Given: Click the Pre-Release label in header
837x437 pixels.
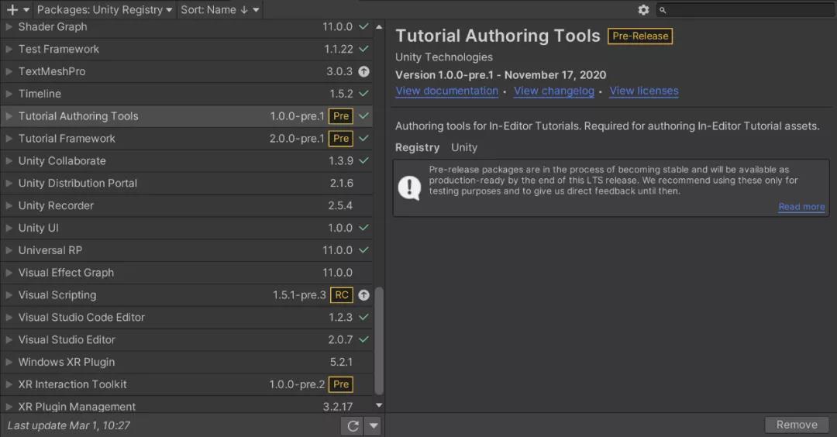Looking at the screenshot, I should (640, 36).
